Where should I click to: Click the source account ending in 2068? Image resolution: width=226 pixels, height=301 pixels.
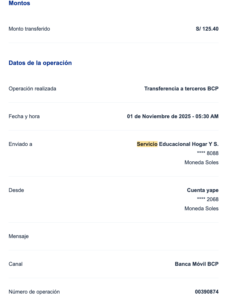tap(208, 199)
